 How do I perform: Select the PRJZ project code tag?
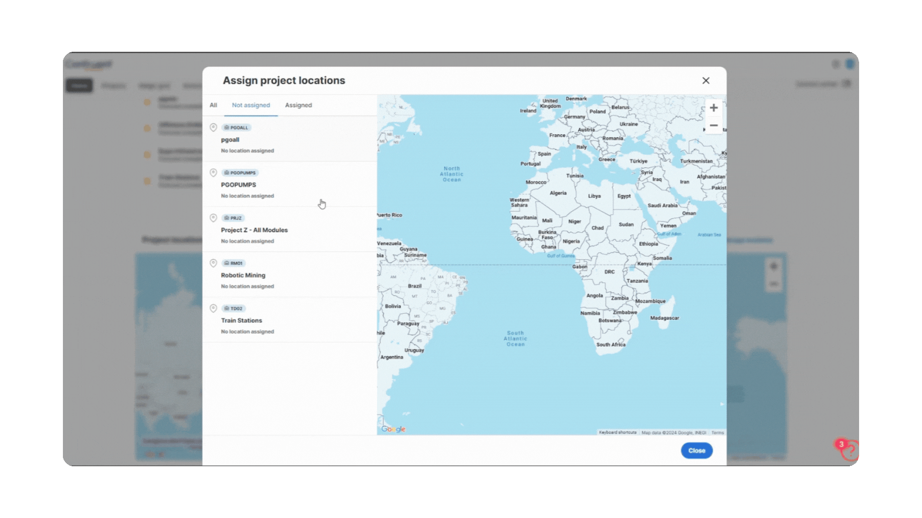(233, 218)
